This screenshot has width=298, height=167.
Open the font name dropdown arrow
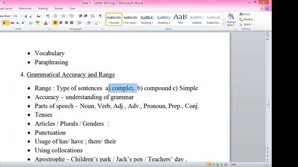click(x=12, y=16)
